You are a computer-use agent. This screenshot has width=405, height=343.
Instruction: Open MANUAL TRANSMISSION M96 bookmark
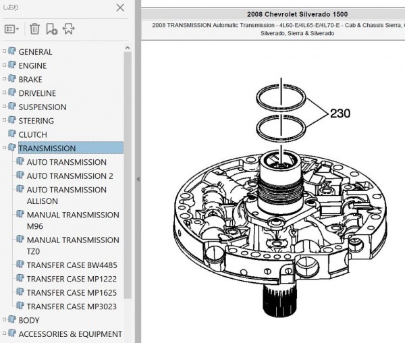point(73,220)
